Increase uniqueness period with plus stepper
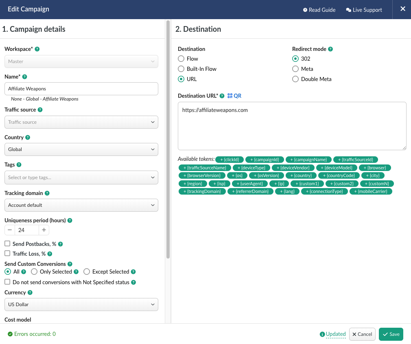The width and height of the screenshot is (411, 344). 44,230
